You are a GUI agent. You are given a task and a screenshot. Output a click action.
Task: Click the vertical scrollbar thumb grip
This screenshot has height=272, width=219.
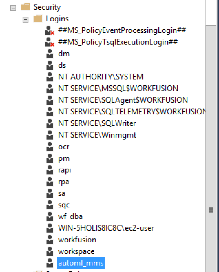coord(211,210)
